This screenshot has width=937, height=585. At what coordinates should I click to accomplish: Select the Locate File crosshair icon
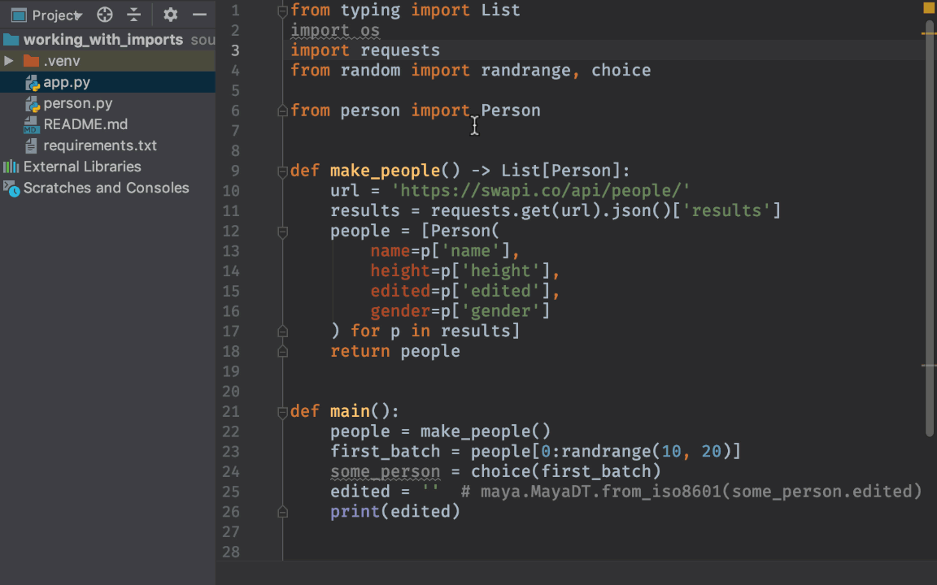[103, 15]
